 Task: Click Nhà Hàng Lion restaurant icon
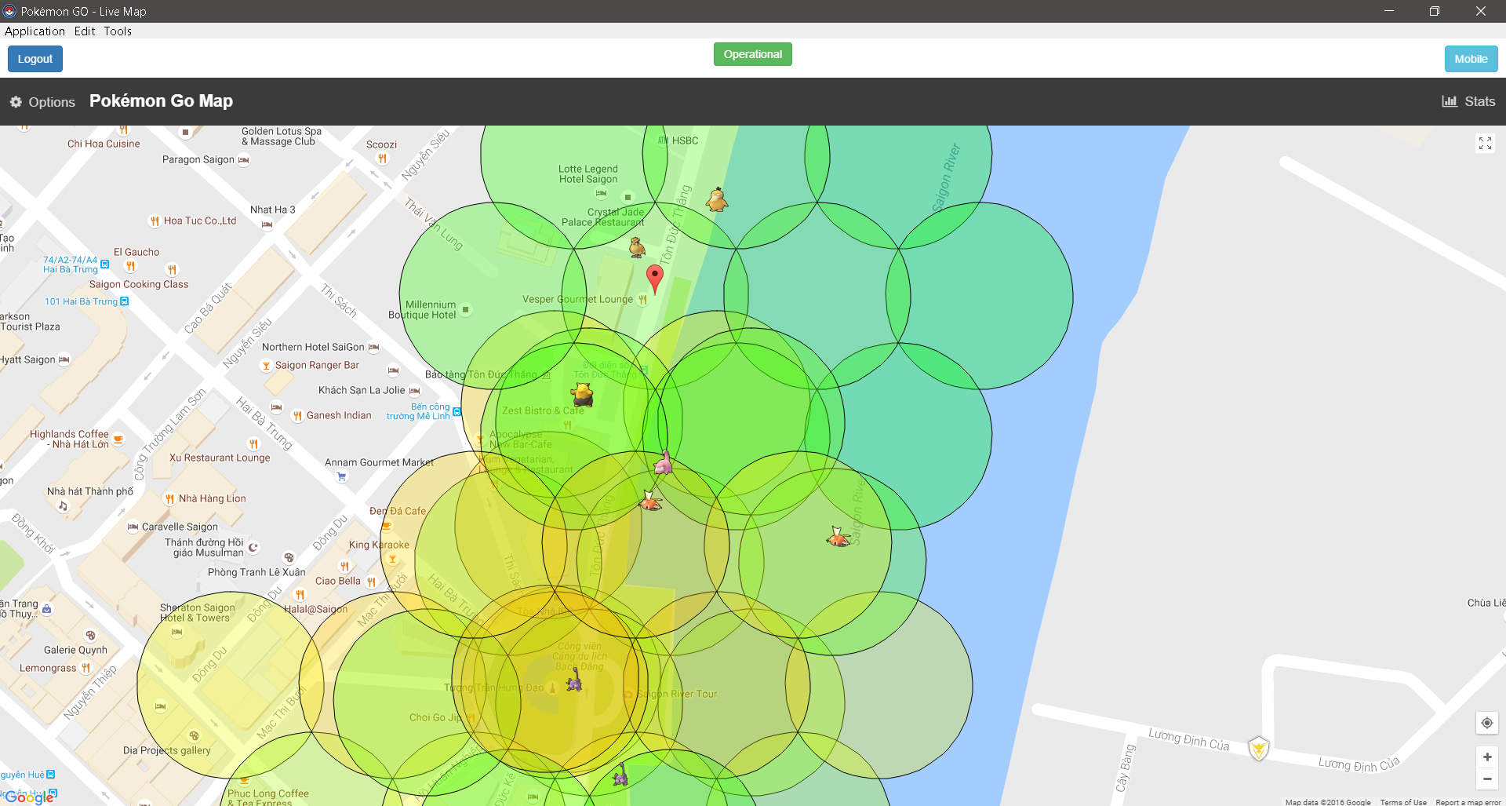coord(169,499)
